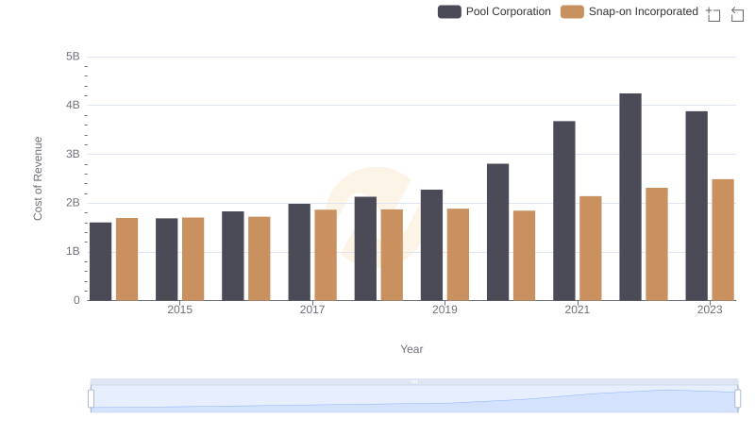Click the 2023 x-axis label
Screen dimensions: 755x435
click(x=710, y=310)
